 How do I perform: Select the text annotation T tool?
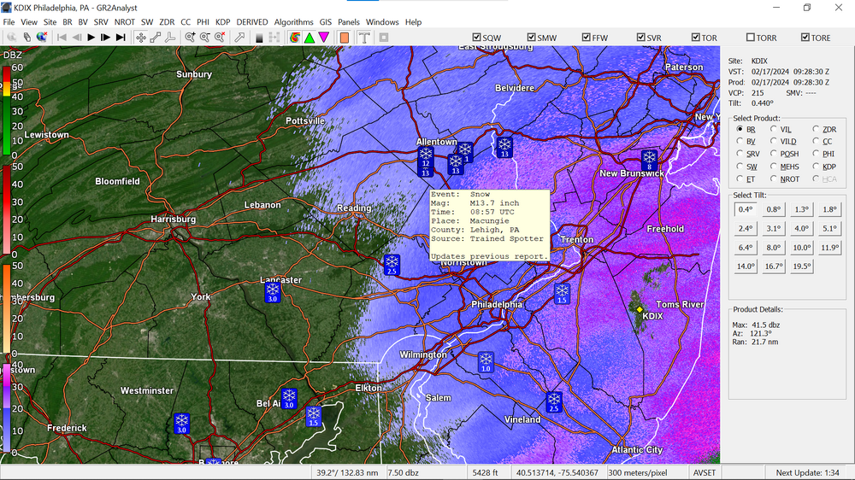pos(364,37)
